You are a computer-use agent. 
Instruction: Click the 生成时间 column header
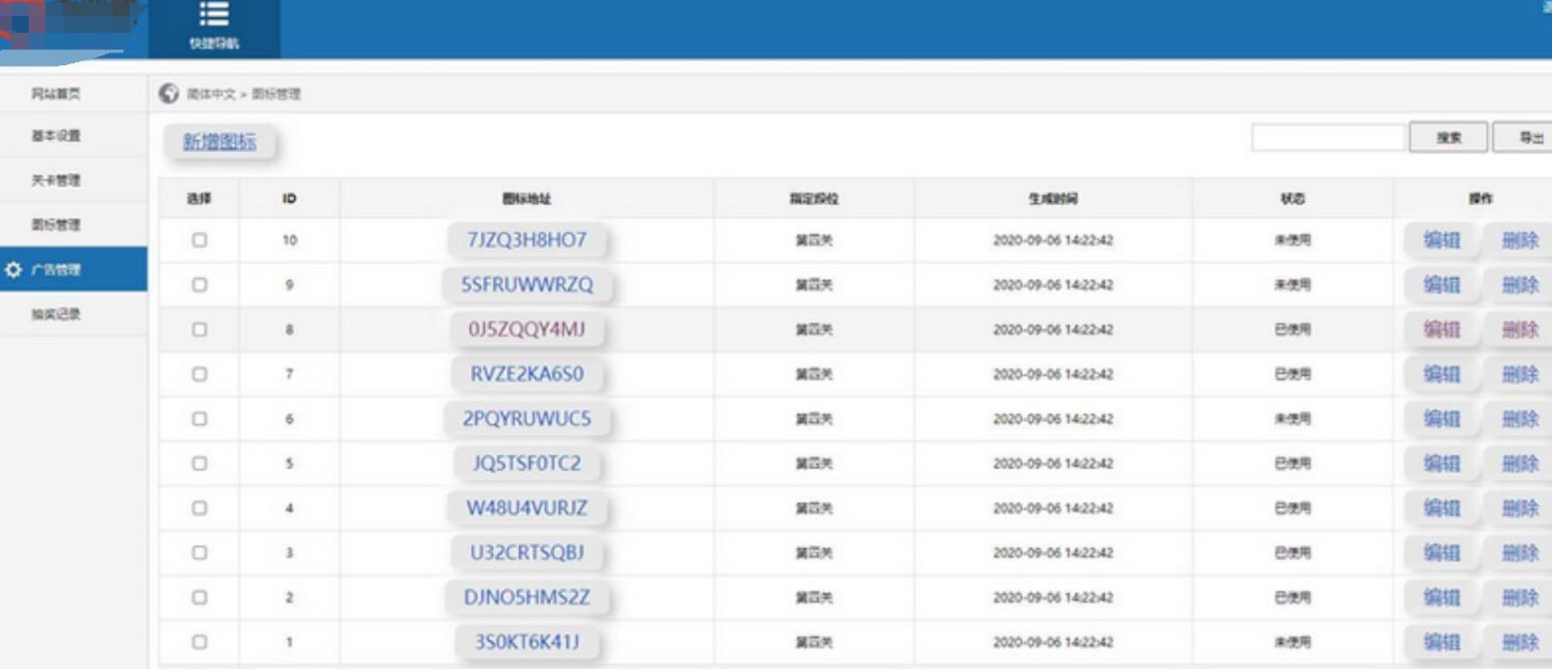[x=1053, y=199]
